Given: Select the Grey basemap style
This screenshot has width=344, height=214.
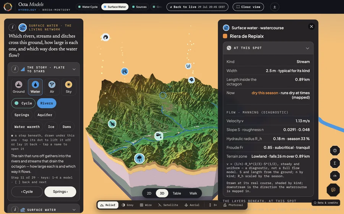Looking at the screenshot, I should click(128, 205).
